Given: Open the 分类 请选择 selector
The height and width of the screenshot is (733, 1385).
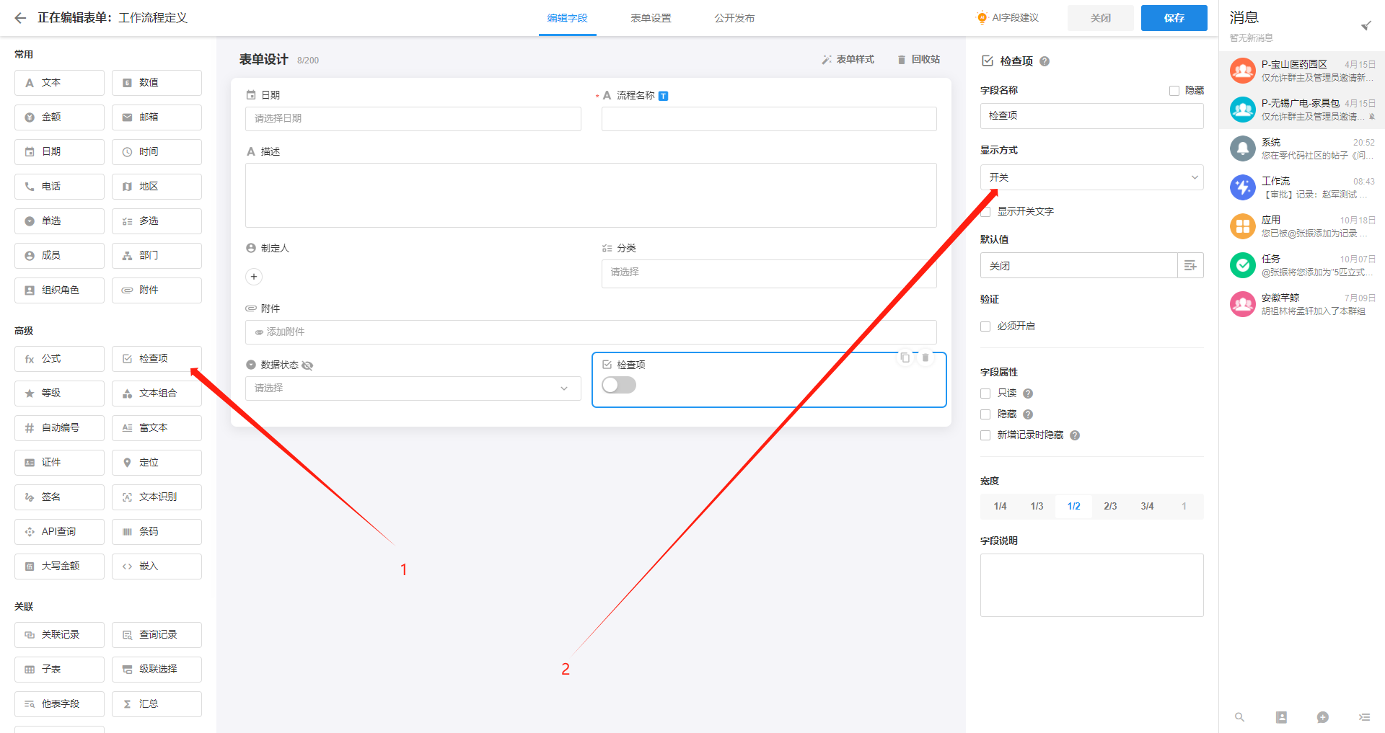Looking at the screenshot, I should tap(769, 274).
